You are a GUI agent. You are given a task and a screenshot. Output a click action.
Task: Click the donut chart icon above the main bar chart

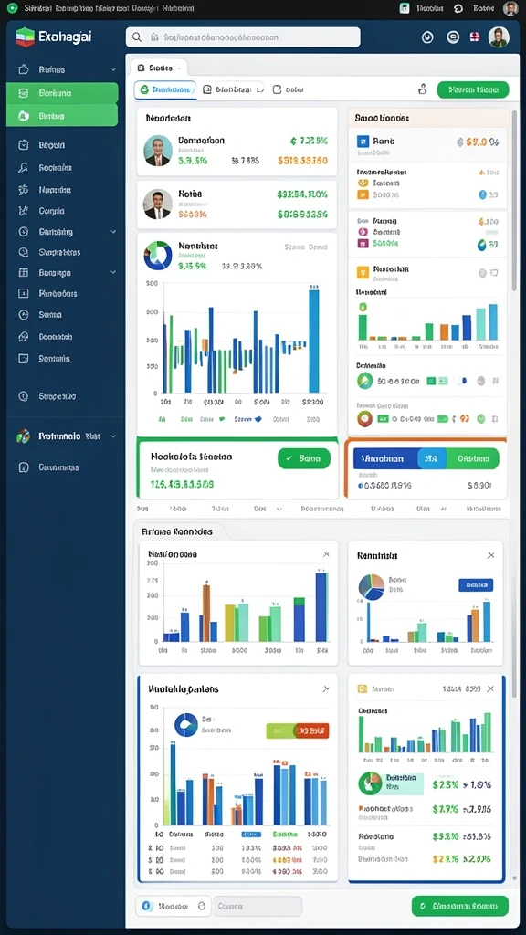(x=158, y=256)
